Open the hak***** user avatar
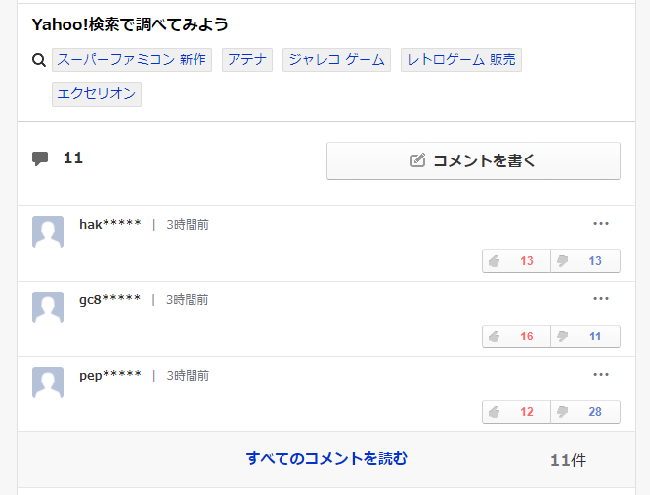 [48, 232]
